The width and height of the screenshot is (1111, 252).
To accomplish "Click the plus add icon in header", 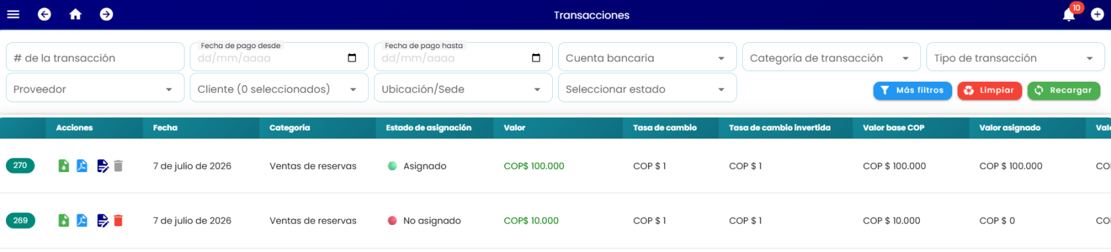I will [1097, 15].
